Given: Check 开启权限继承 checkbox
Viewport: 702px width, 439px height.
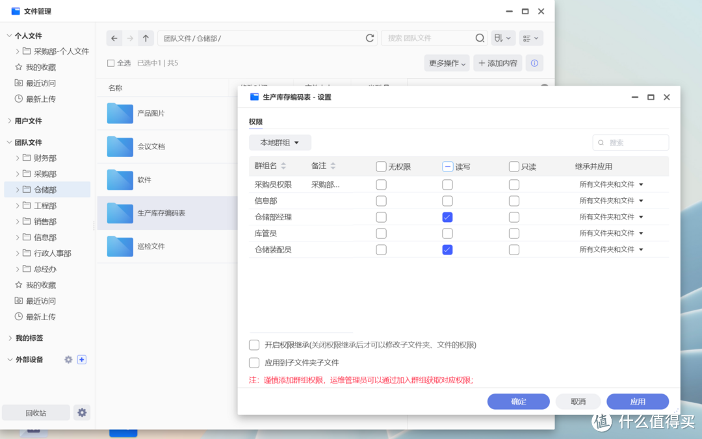Looking at the screenshot, I should [x=254, y=345].
